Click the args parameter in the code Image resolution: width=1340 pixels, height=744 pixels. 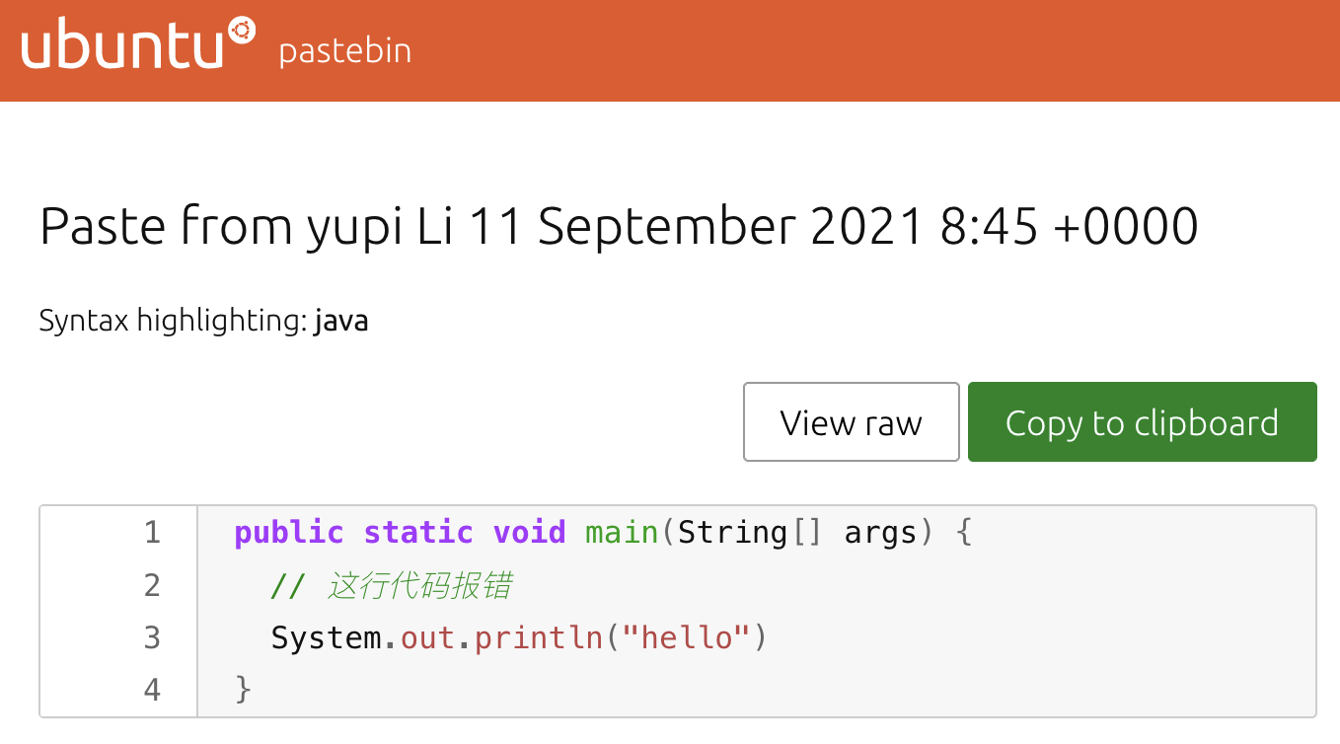click(x=880, y=534)
